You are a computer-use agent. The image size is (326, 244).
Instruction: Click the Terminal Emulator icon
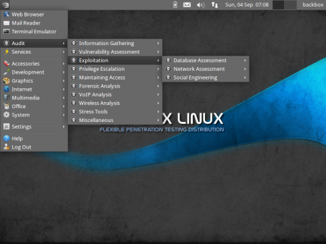point(7,32)
